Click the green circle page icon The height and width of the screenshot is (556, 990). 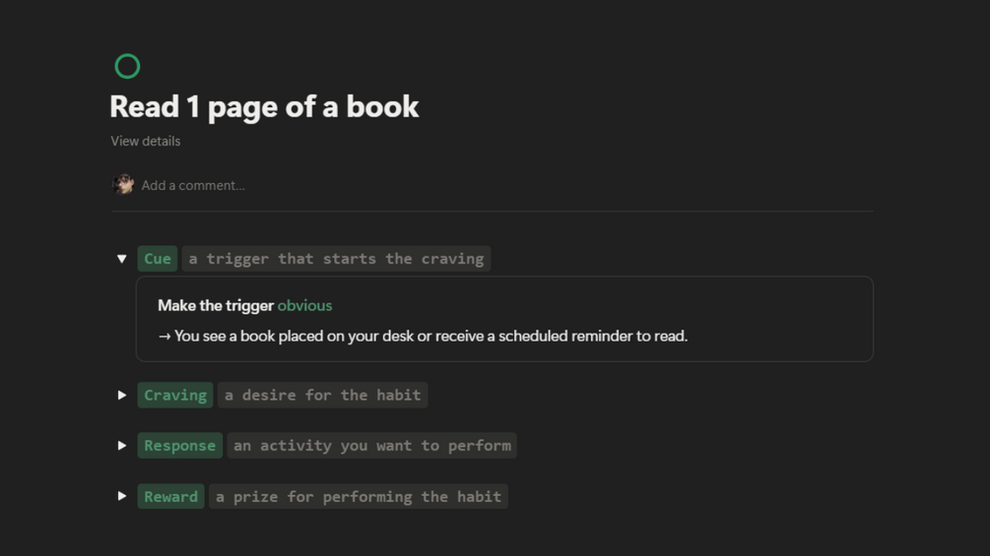coord(127,66)
